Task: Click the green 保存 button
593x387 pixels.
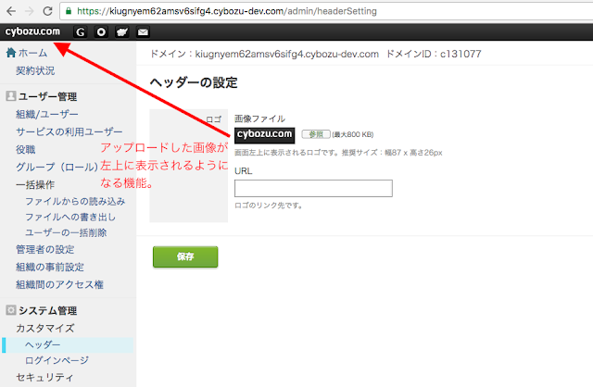Action: (x=185, y=256)
